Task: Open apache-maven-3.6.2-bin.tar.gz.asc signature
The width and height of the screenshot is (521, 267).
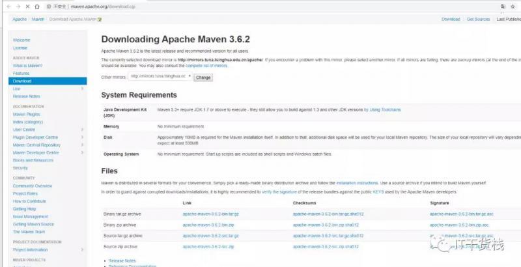Action: pyautogui.click(x=462, y=214)
